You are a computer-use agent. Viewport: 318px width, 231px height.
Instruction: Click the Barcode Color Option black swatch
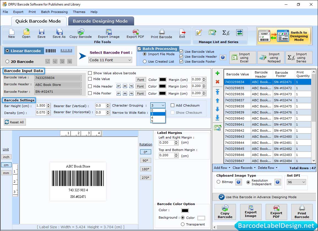pos(185,211)
